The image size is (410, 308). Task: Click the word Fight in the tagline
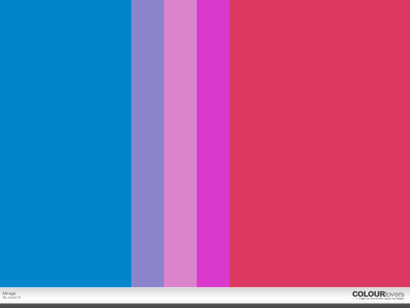(362, 299)
